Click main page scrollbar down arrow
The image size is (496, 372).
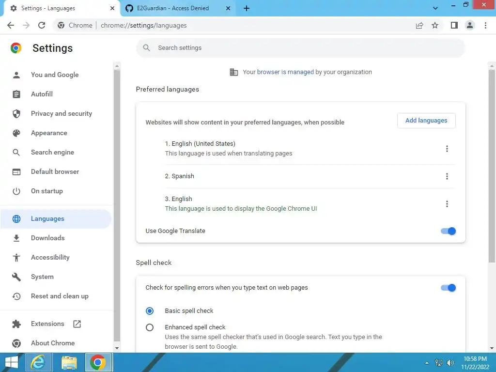pyautogui.click(x=492, y=348)
